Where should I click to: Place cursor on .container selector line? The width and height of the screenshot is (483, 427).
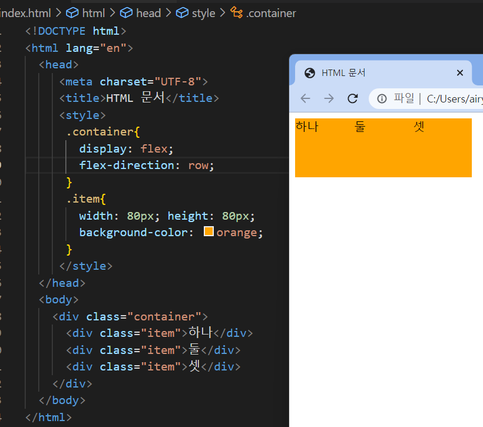click(x=103, y=132)
